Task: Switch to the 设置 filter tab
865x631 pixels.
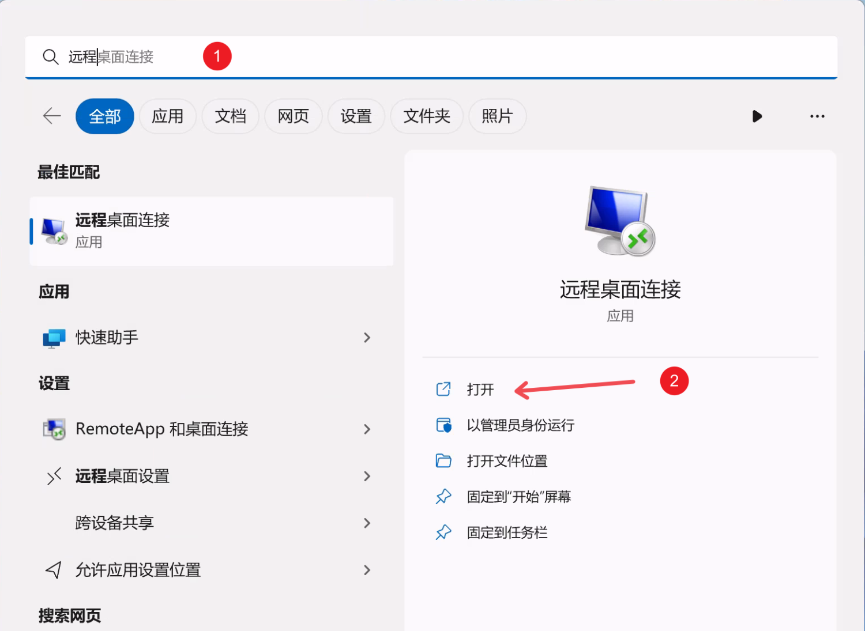Action: [x=356, y=116]
